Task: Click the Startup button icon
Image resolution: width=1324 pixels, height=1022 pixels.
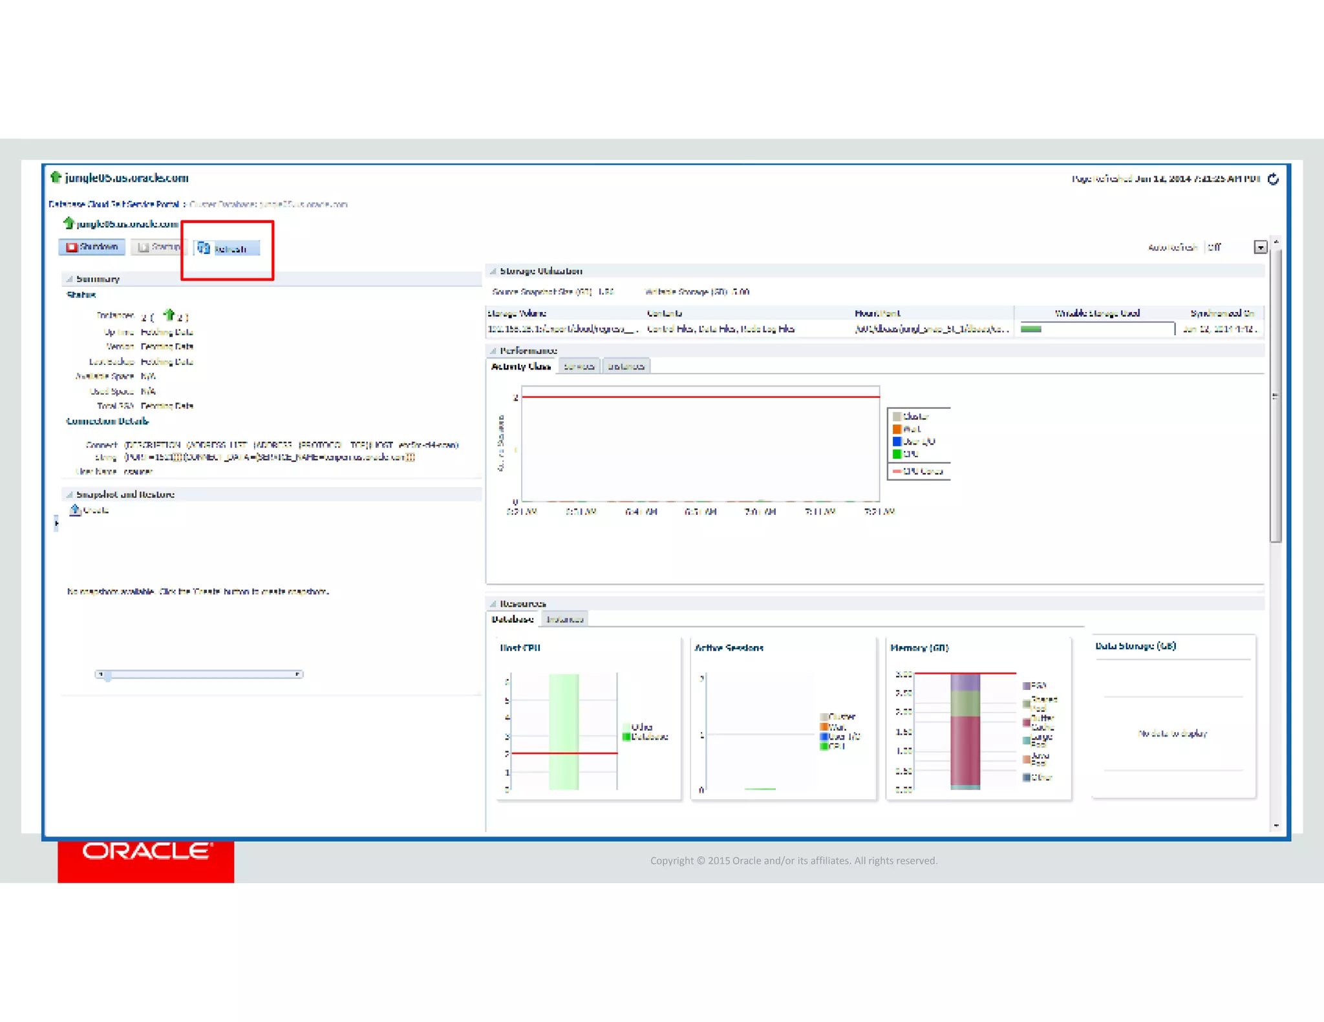Action: click(x=144, y=247)
